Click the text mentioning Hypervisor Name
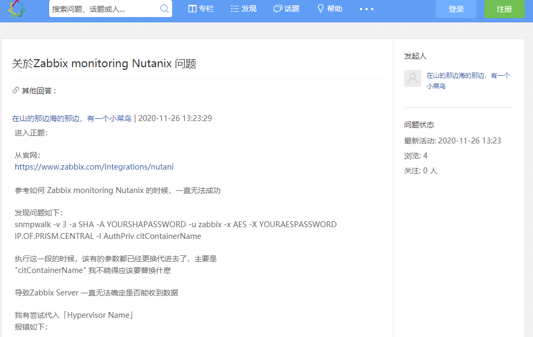The image size is (533, 337). click(74, 315)
